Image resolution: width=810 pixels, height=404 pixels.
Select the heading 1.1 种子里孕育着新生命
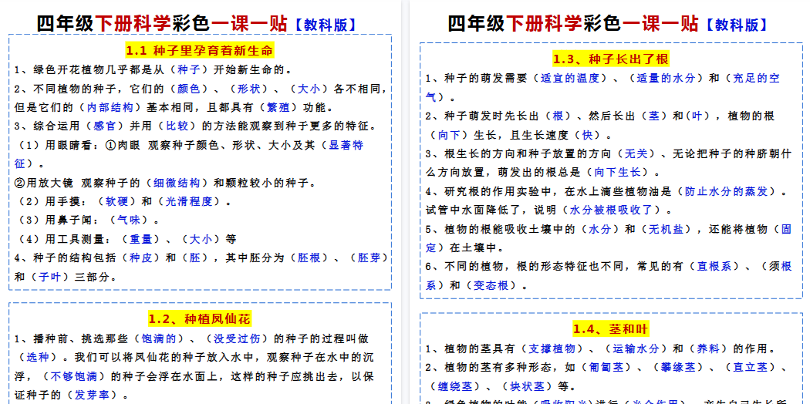tap(199, 52)
